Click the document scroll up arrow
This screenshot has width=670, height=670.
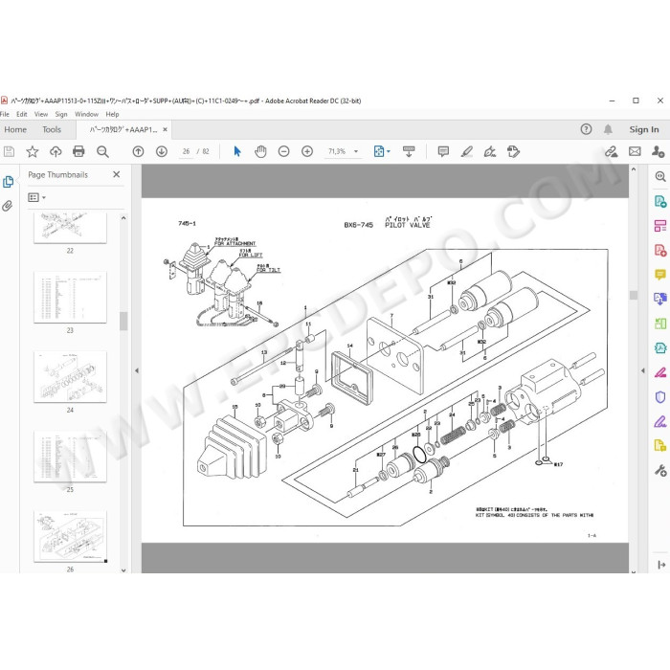coord(634,169)
